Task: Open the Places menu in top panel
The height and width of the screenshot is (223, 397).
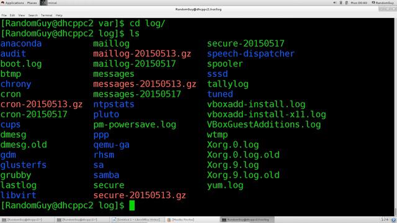Action: (x=32, y=2)
